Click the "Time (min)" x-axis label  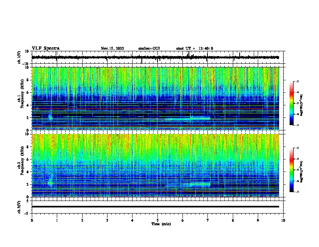pos(161,224)
